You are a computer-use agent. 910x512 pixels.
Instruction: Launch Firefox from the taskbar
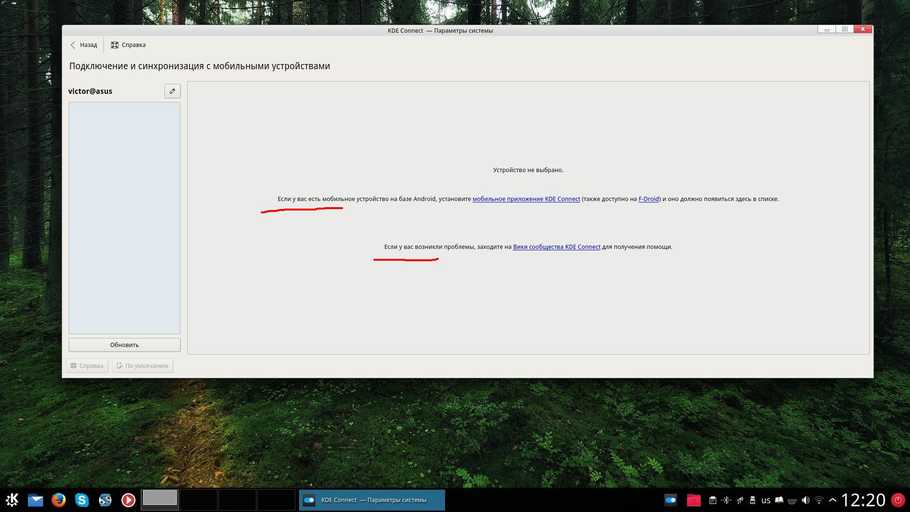58,500
